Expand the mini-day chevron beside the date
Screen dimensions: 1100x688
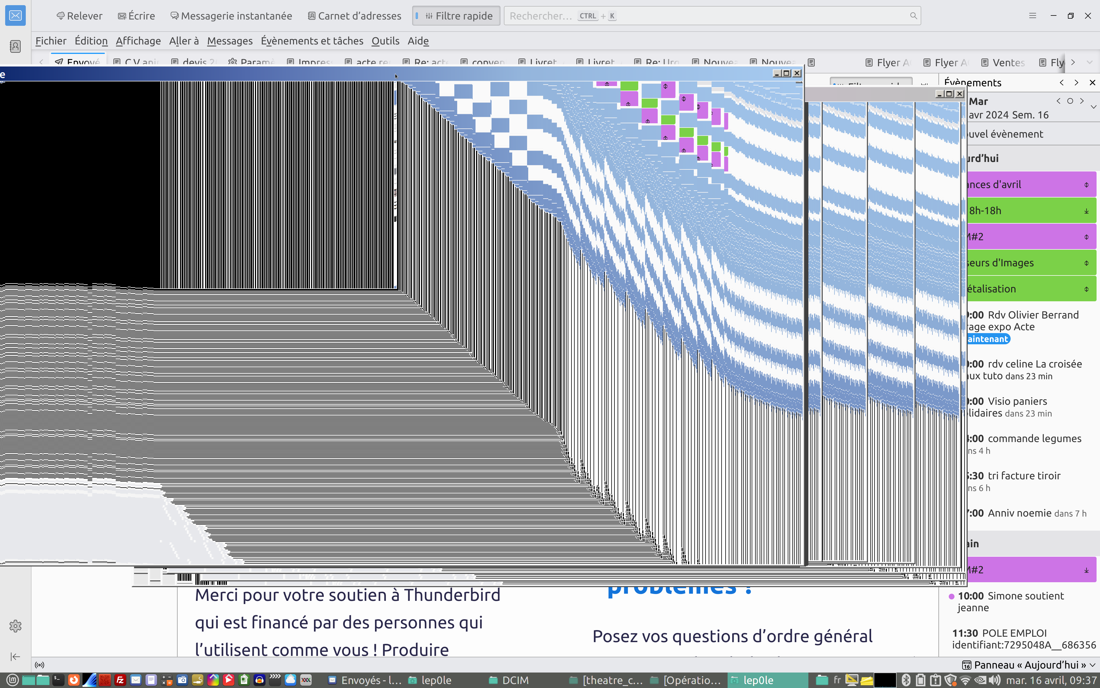click(1094, 107)
